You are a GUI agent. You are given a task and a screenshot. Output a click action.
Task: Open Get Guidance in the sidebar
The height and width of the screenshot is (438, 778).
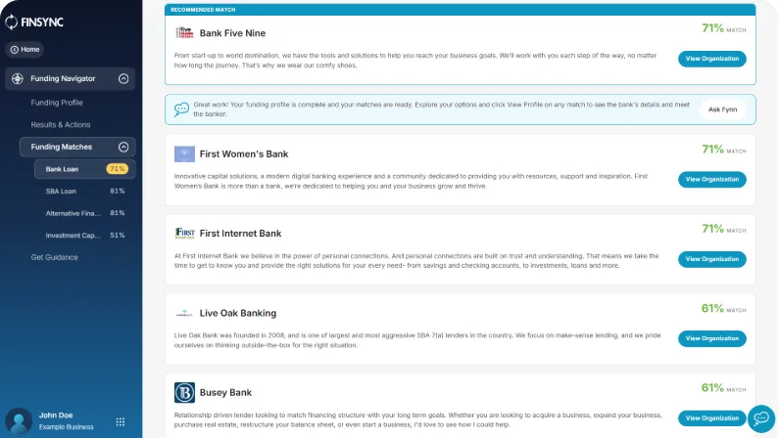click(x=55, y=257)
